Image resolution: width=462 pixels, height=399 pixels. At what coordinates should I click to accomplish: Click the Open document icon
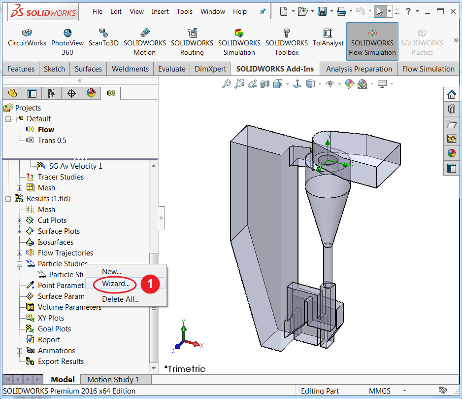coord(302,11)
